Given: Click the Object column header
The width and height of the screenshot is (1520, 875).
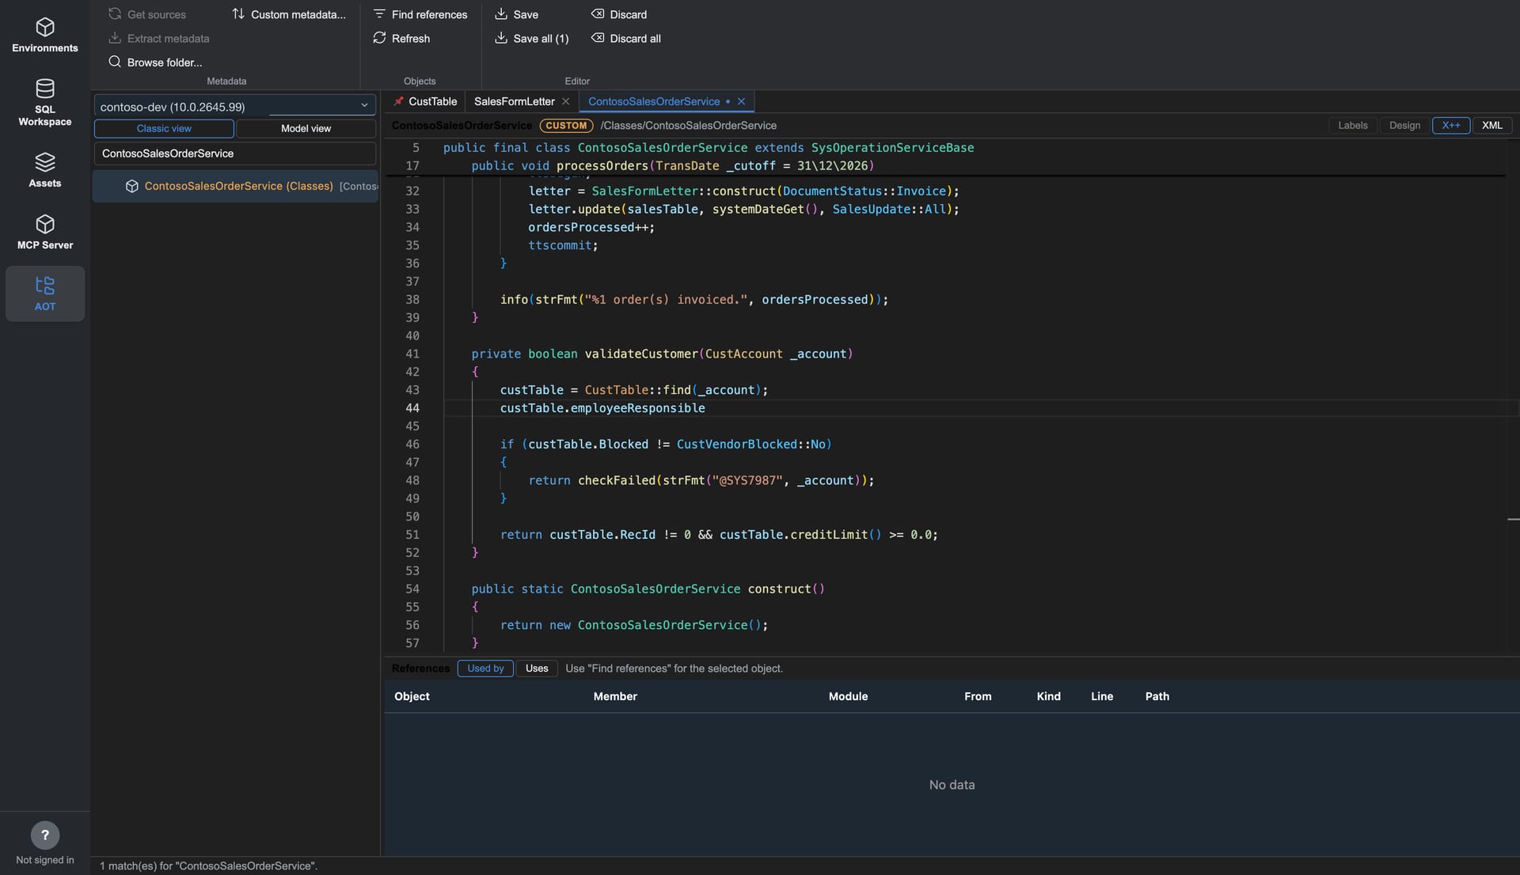Looking at the screenshot, I should pos(412,696).
